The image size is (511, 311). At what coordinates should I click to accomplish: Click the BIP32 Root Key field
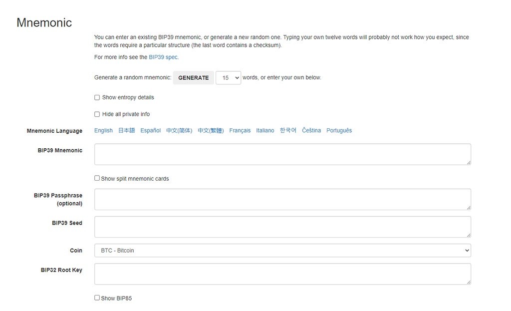(282, 274)
